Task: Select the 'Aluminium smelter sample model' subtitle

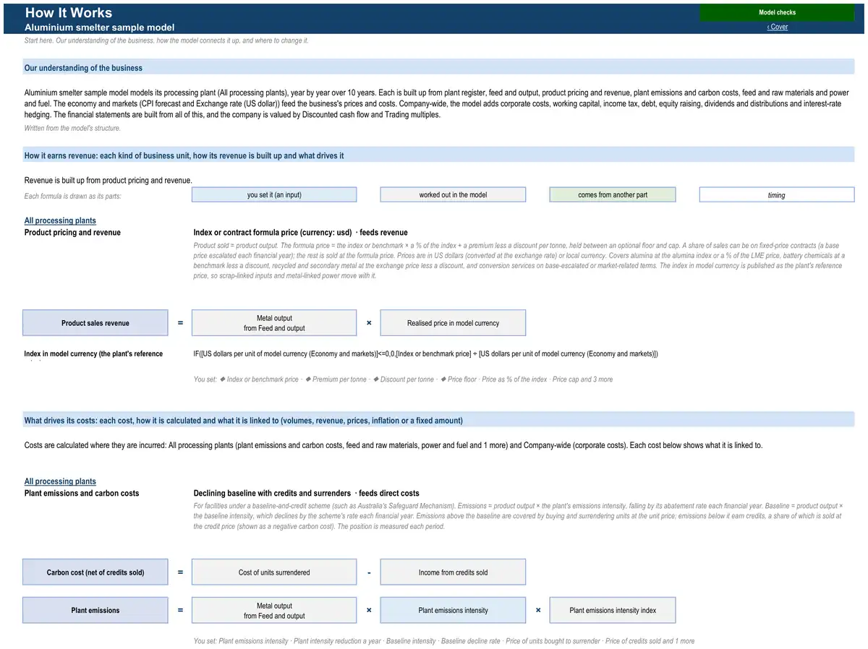Action: (x=100, y=27)
